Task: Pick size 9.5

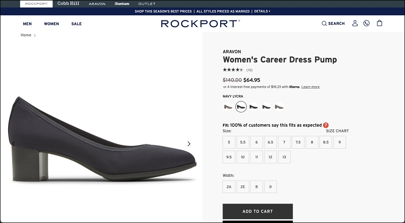Action: [229, 157]
